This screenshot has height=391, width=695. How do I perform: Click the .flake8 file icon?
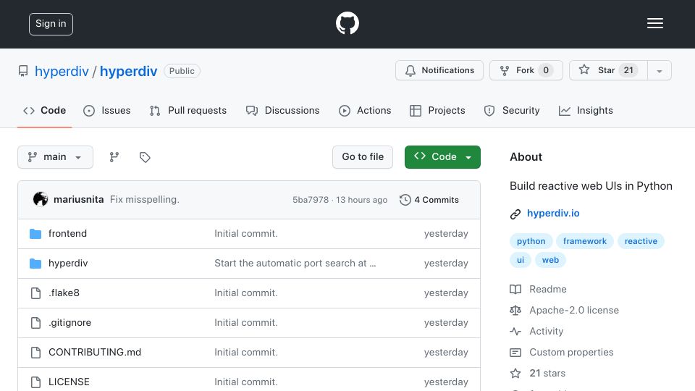36,293
